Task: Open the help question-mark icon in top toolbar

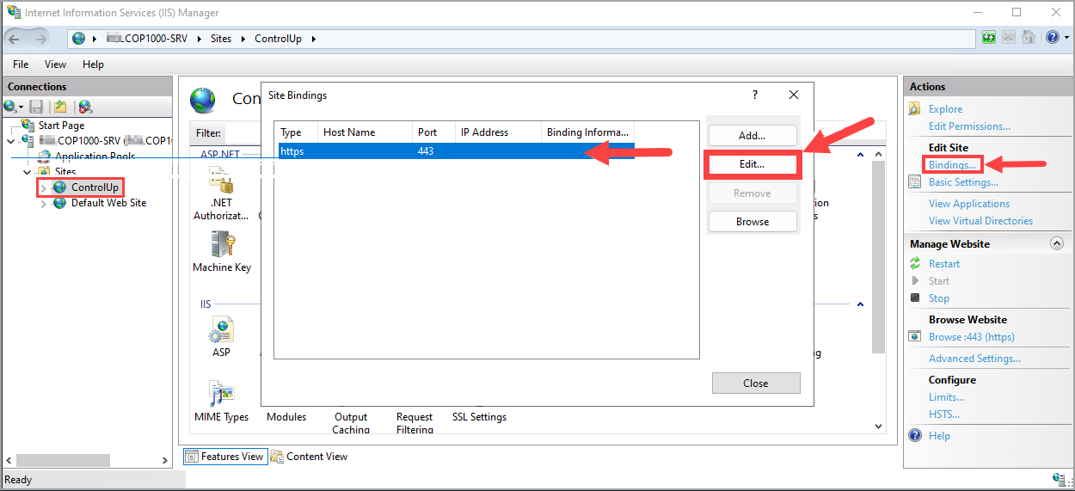Action: 1052,38
